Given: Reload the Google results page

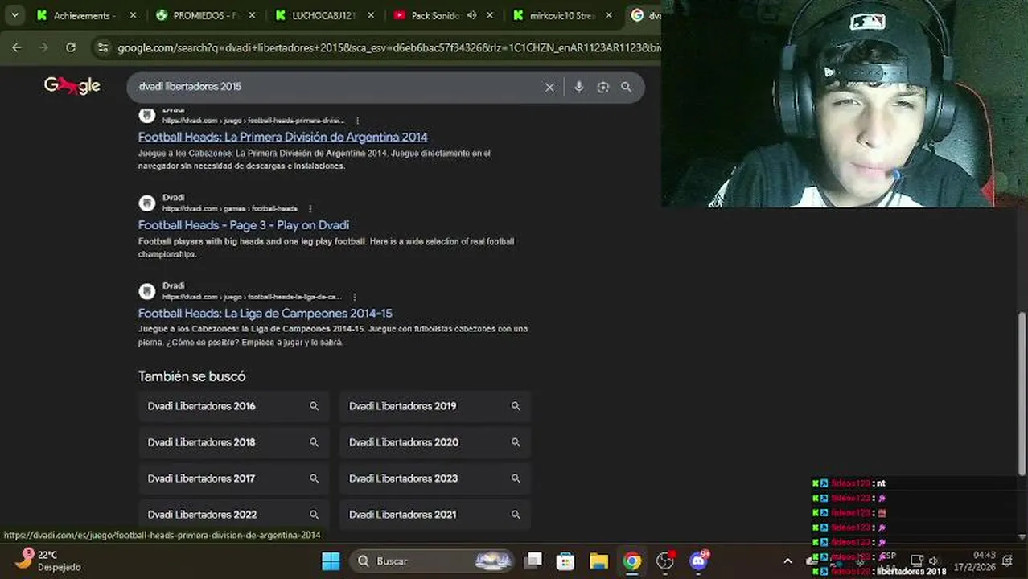Looking at the screenshot, I should (x=71, y=48).
